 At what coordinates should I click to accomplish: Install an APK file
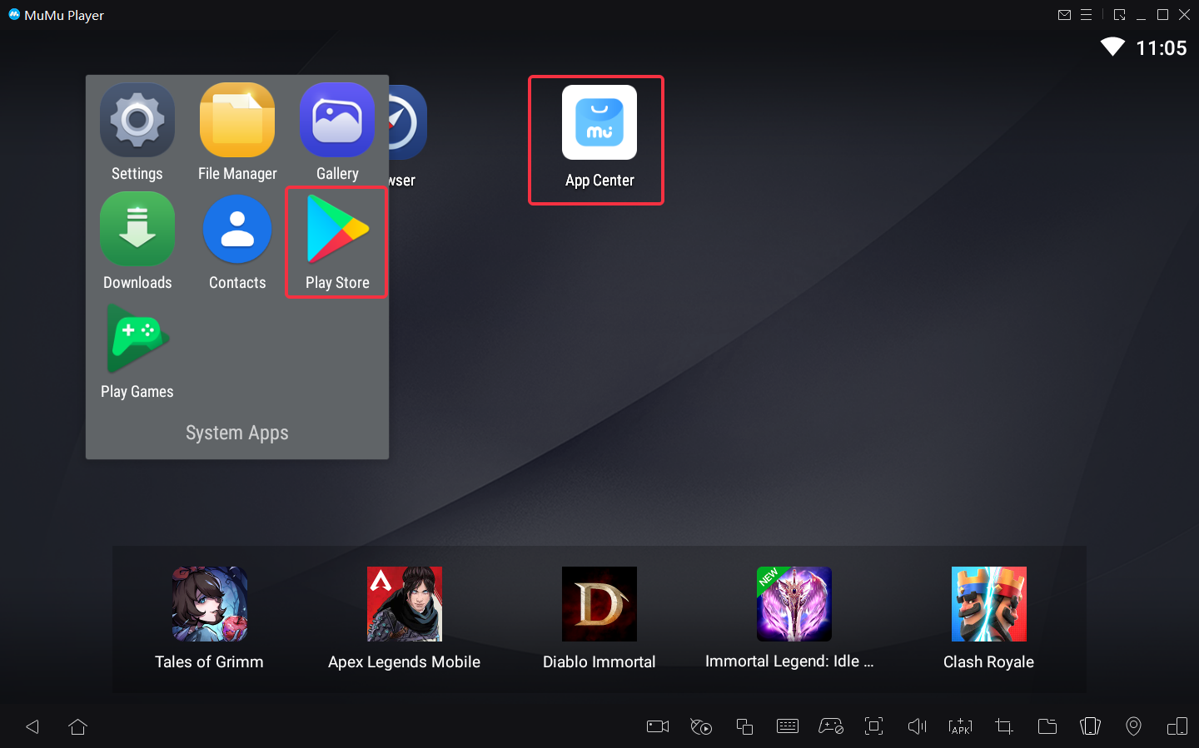961,726
